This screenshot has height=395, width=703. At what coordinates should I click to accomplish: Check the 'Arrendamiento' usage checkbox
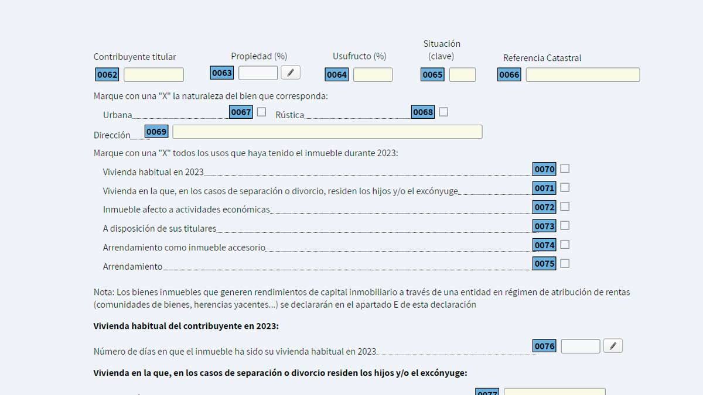point(564,263)
